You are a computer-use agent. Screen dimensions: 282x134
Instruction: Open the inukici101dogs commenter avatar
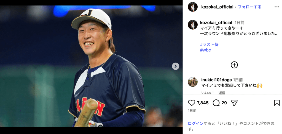193,82
